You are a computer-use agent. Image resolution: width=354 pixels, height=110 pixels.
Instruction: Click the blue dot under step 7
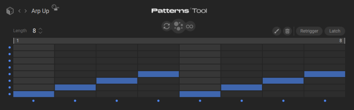pos(283,101)
